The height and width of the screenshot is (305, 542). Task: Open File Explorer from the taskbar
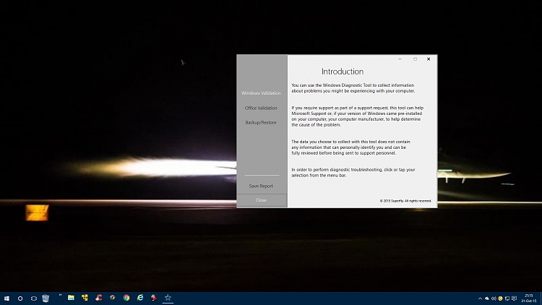(71, 298)
